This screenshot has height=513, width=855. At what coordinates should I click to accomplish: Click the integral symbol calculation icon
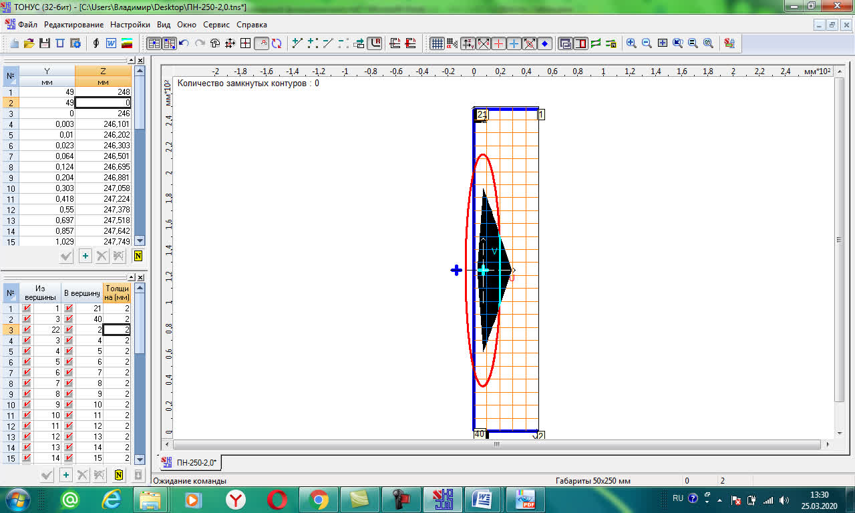pos(96,43)
